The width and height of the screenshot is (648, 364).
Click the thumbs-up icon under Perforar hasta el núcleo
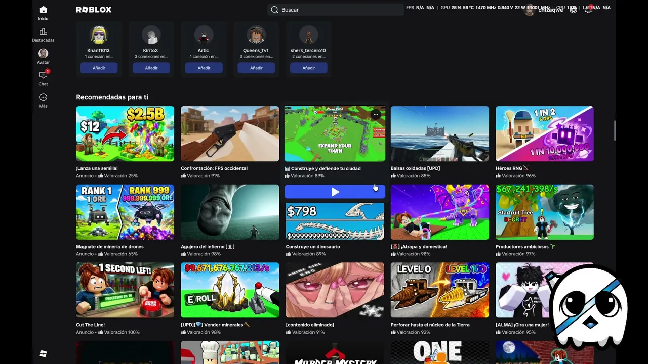click(x=393, y=332)
